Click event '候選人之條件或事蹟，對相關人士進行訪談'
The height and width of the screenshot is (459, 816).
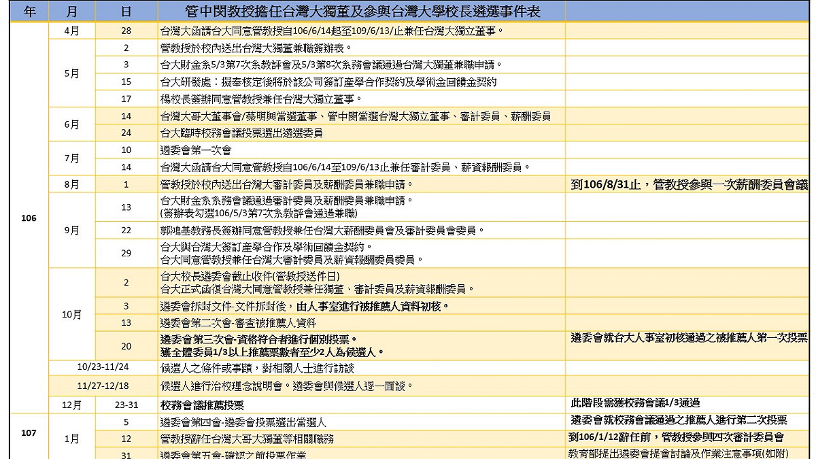pyautogui.click(x=257, y=369)
